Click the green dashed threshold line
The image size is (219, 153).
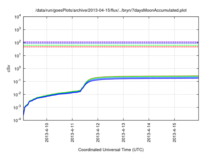coord(111,45)
